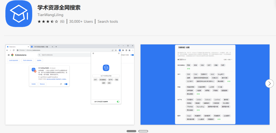Open the 1280 × 800 window size dropdown
This screenshot has height=133, width=276.
tap(228, 60)
